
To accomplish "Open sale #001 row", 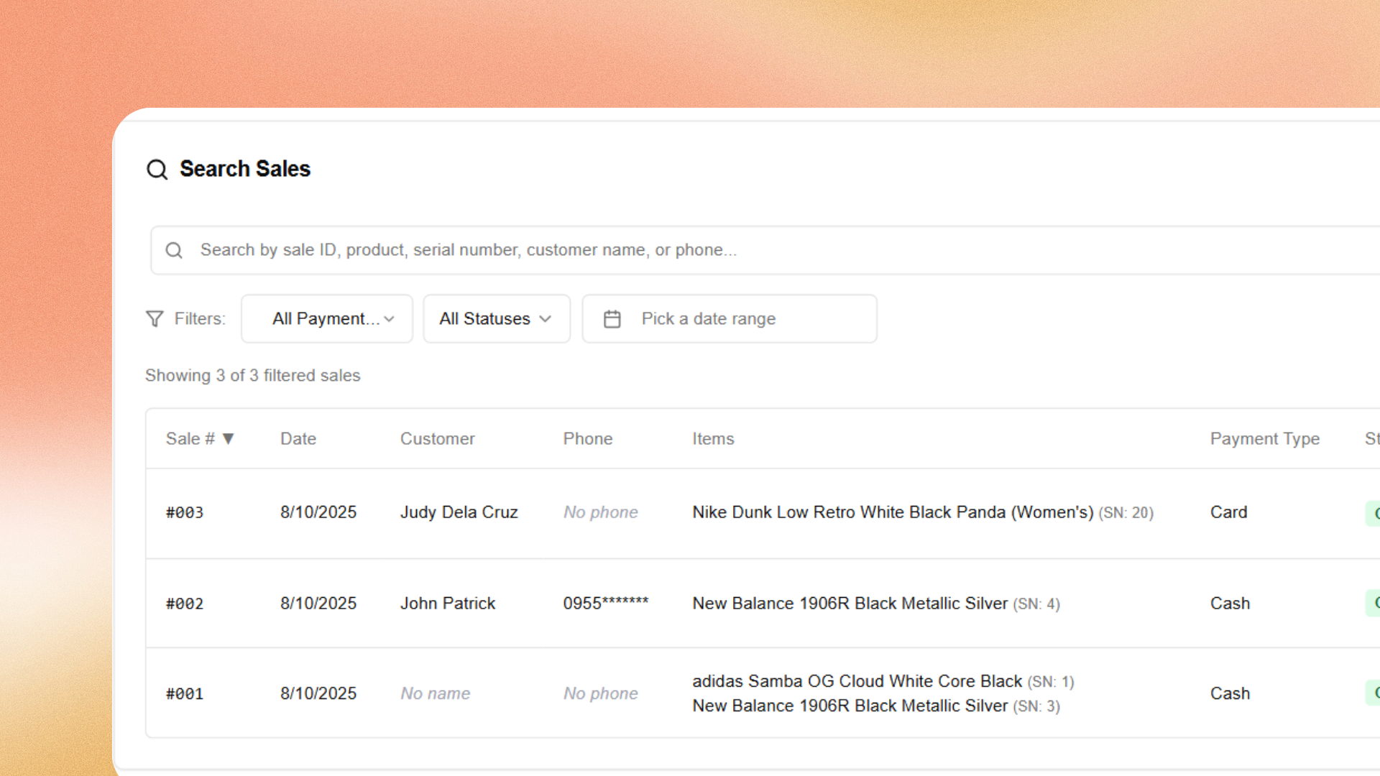I will pos(185,694).
